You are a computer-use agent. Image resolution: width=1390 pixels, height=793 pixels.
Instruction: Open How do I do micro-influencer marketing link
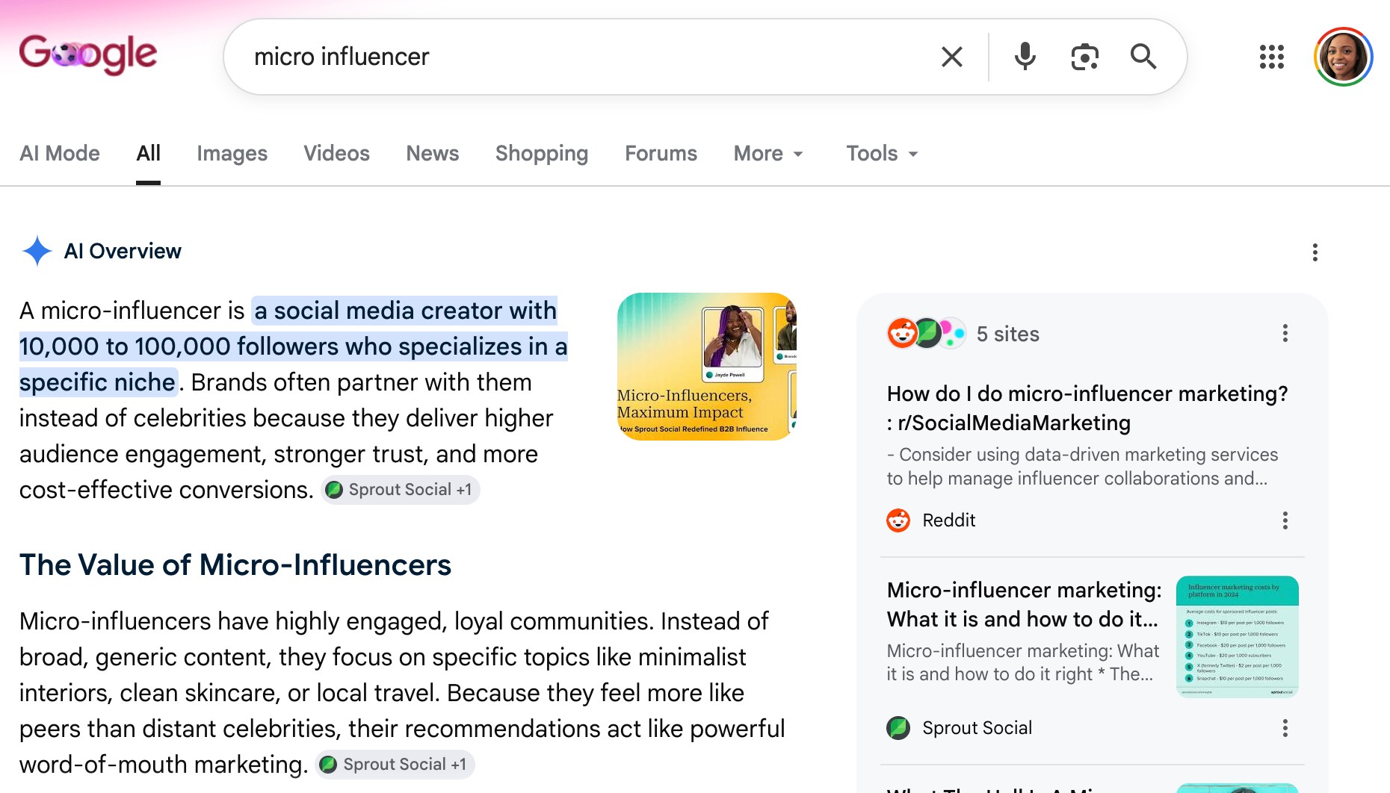click(1087, 408)
